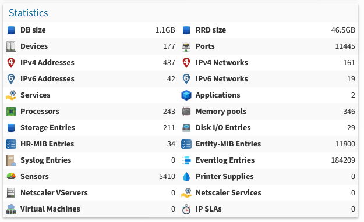Click the Disk I/O Entries count 29
The height and width of the screenshot is (222, 364).
click(351, 128)
